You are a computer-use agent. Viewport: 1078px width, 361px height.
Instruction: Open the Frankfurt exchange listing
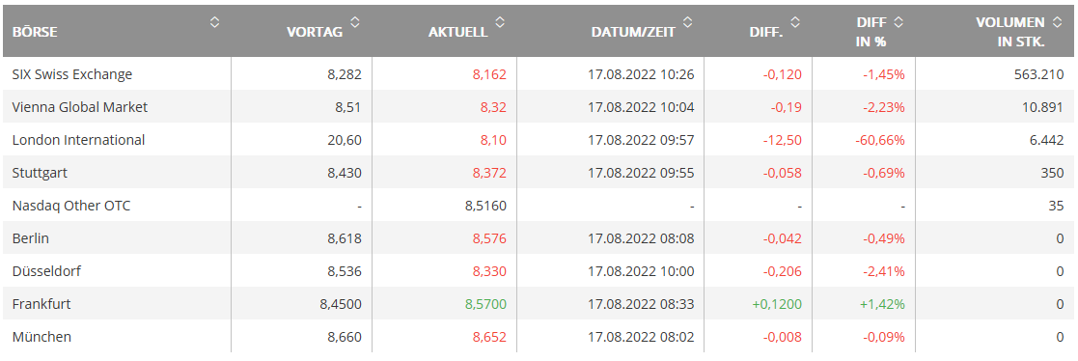click(539, 304)
